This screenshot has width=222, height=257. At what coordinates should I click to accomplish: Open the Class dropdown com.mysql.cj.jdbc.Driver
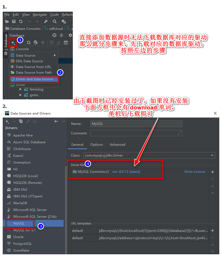point(149,155)
